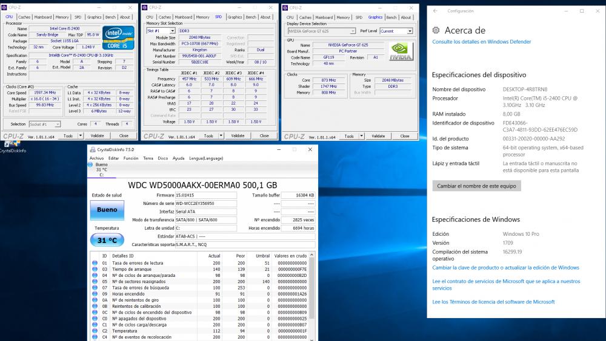Click the Firmware field showing 15.01H15
The width and height of the screenshot is (606, 341).
(205, 195)
